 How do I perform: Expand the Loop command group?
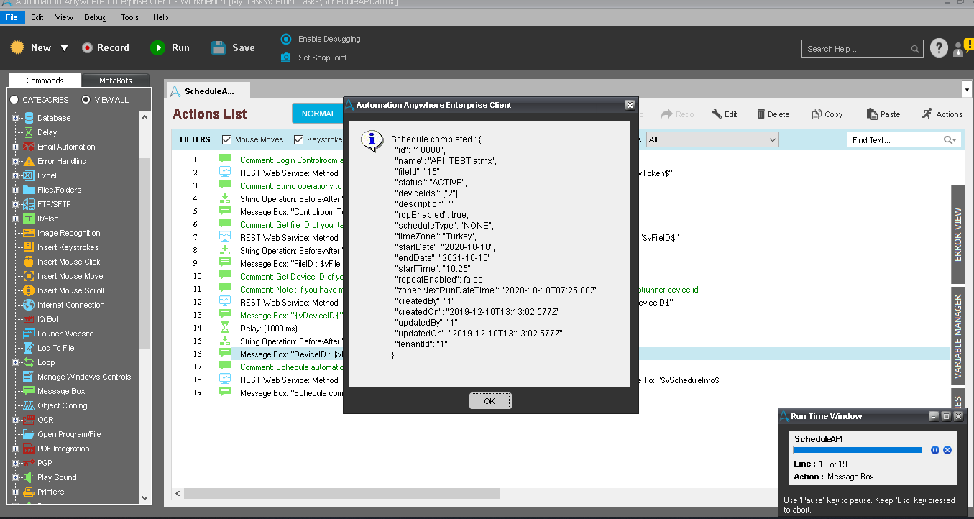tap(15, 362)
